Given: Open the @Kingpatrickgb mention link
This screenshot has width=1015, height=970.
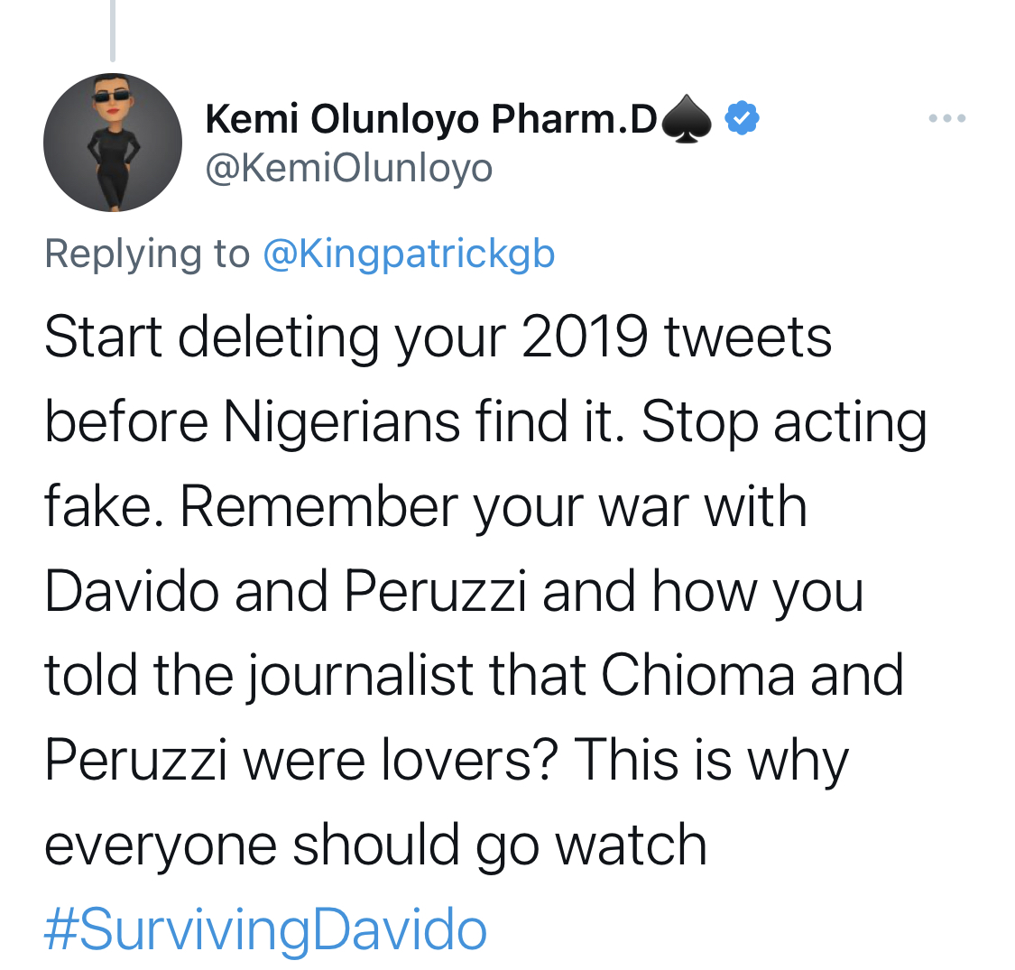Looking at the screenshot, I should pos(409,254).
